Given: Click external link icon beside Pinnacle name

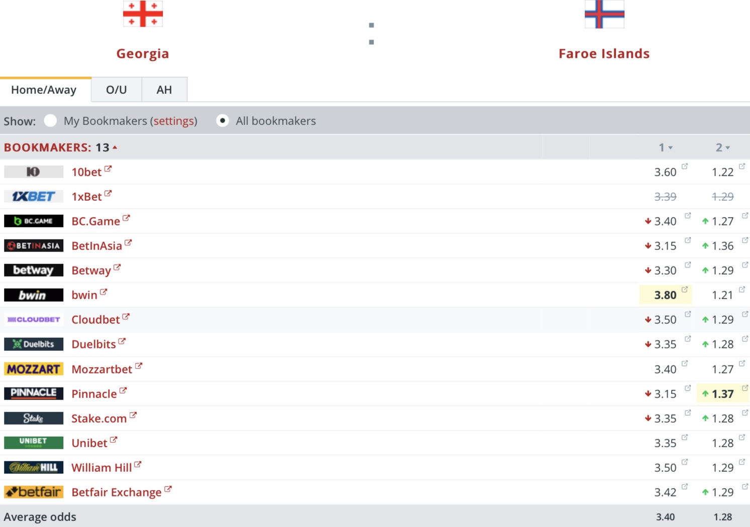Looking at the screenshot, I should [x=123, y=390].
